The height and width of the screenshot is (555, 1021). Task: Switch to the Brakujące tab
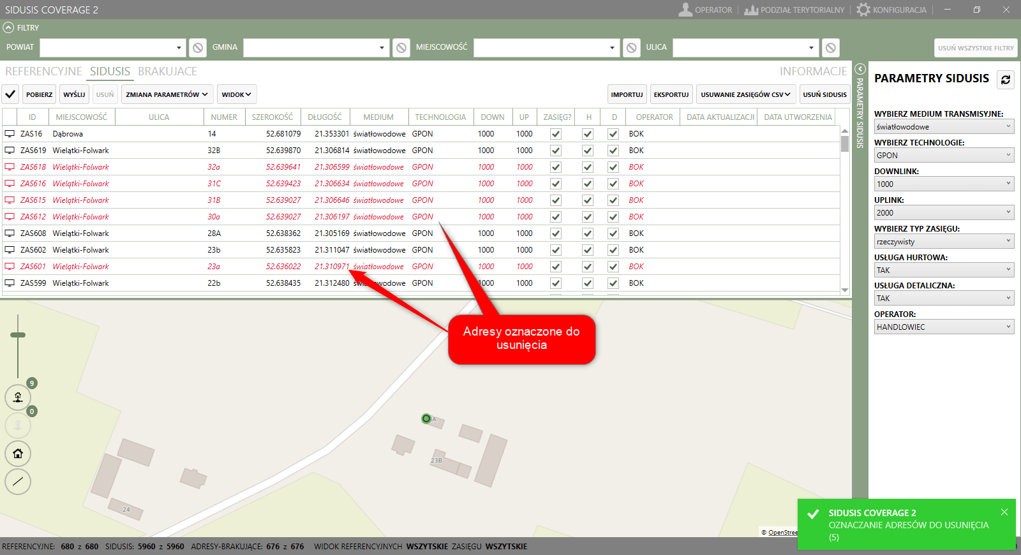tap(167, 71)
